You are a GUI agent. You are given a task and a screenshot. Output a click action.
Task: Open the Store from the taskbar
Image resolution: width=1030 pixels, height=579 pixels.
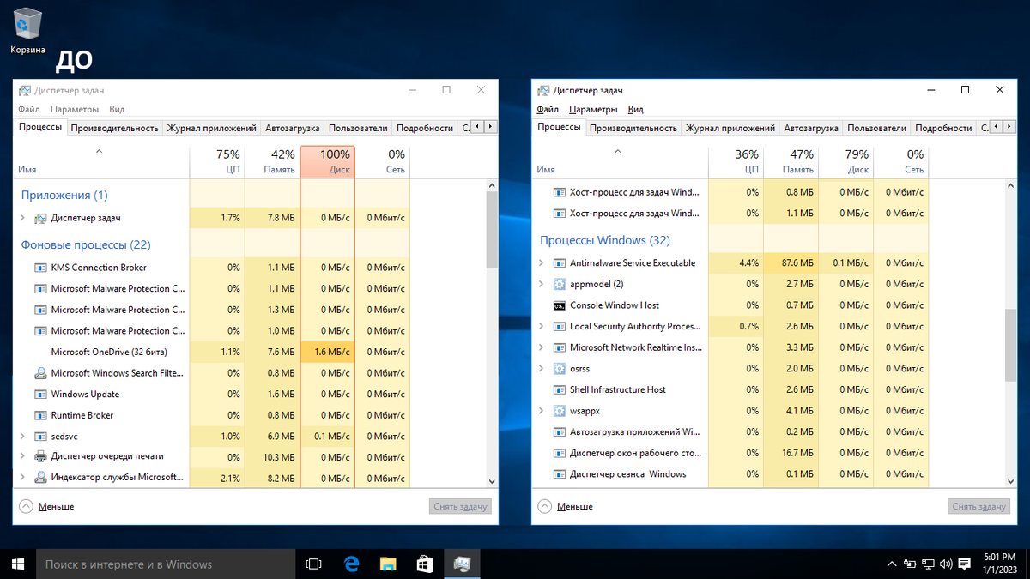(x=425, y=564)
